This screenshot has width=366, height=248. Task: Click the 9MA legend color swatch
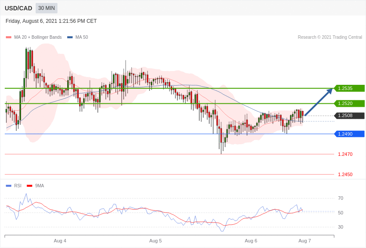point(29,186)
